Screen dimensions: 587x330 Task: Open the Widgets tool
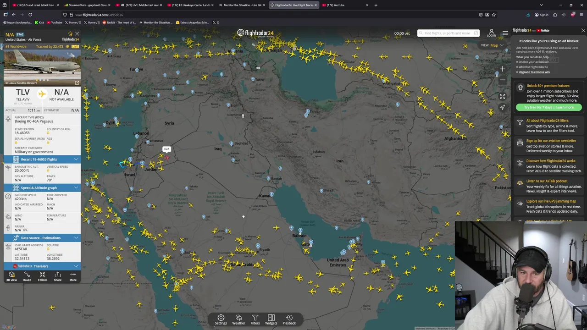271,319
